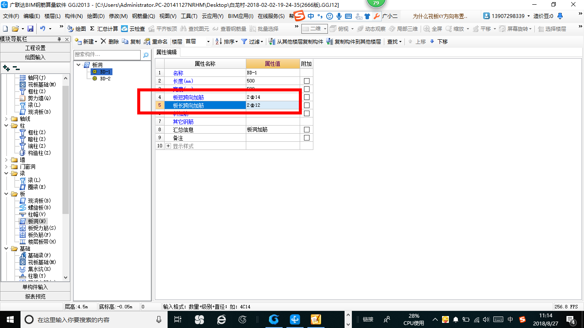Open 构件(N) menu
Viewport: 584px width, 328px height.
click(74, 16)
